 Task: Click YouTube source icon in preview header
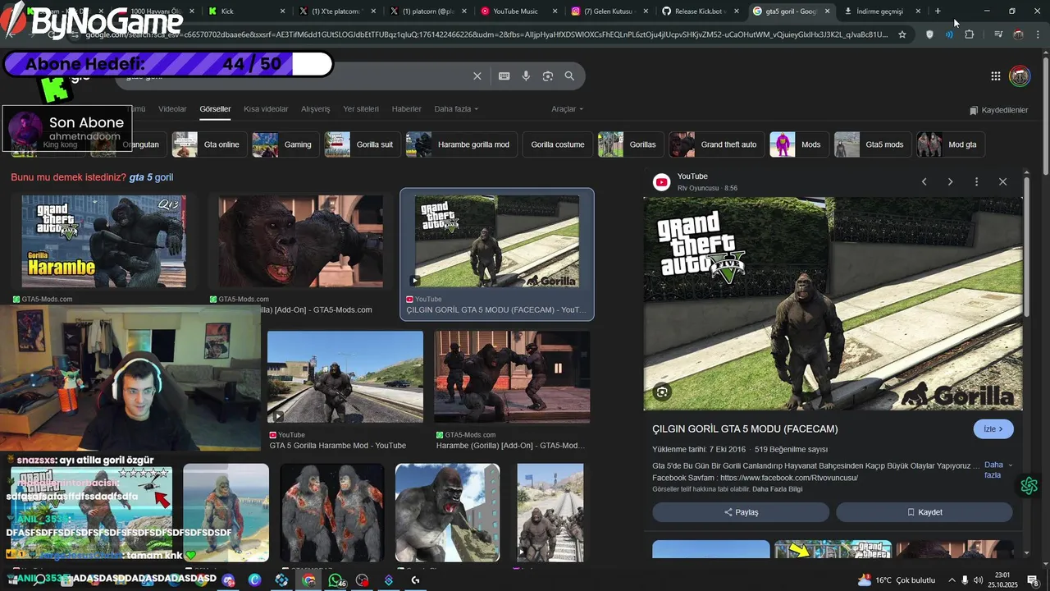click(x=661, y=182)
